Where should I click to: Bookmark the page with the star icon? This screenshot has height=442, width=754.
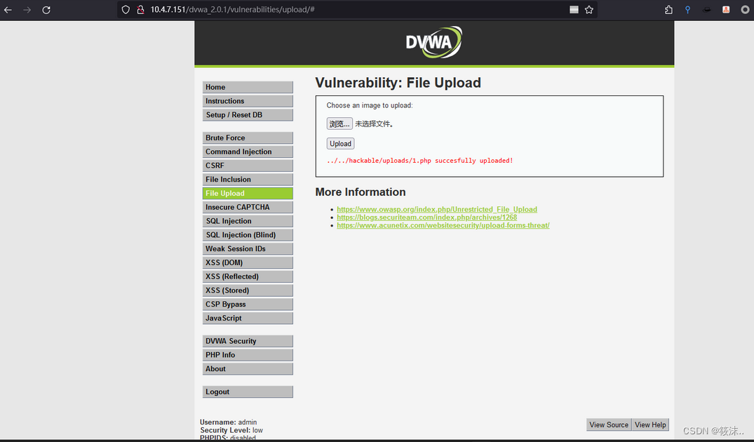coord(589,10)
